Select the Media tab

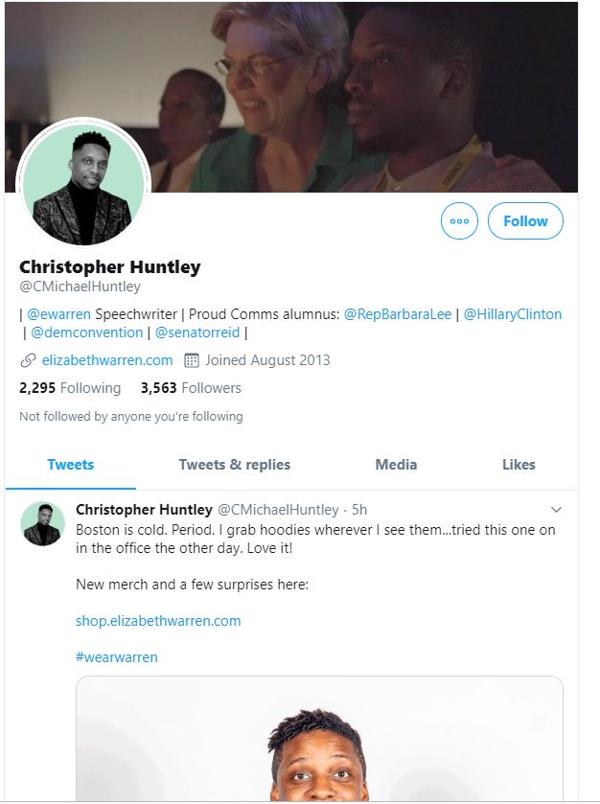396,465
